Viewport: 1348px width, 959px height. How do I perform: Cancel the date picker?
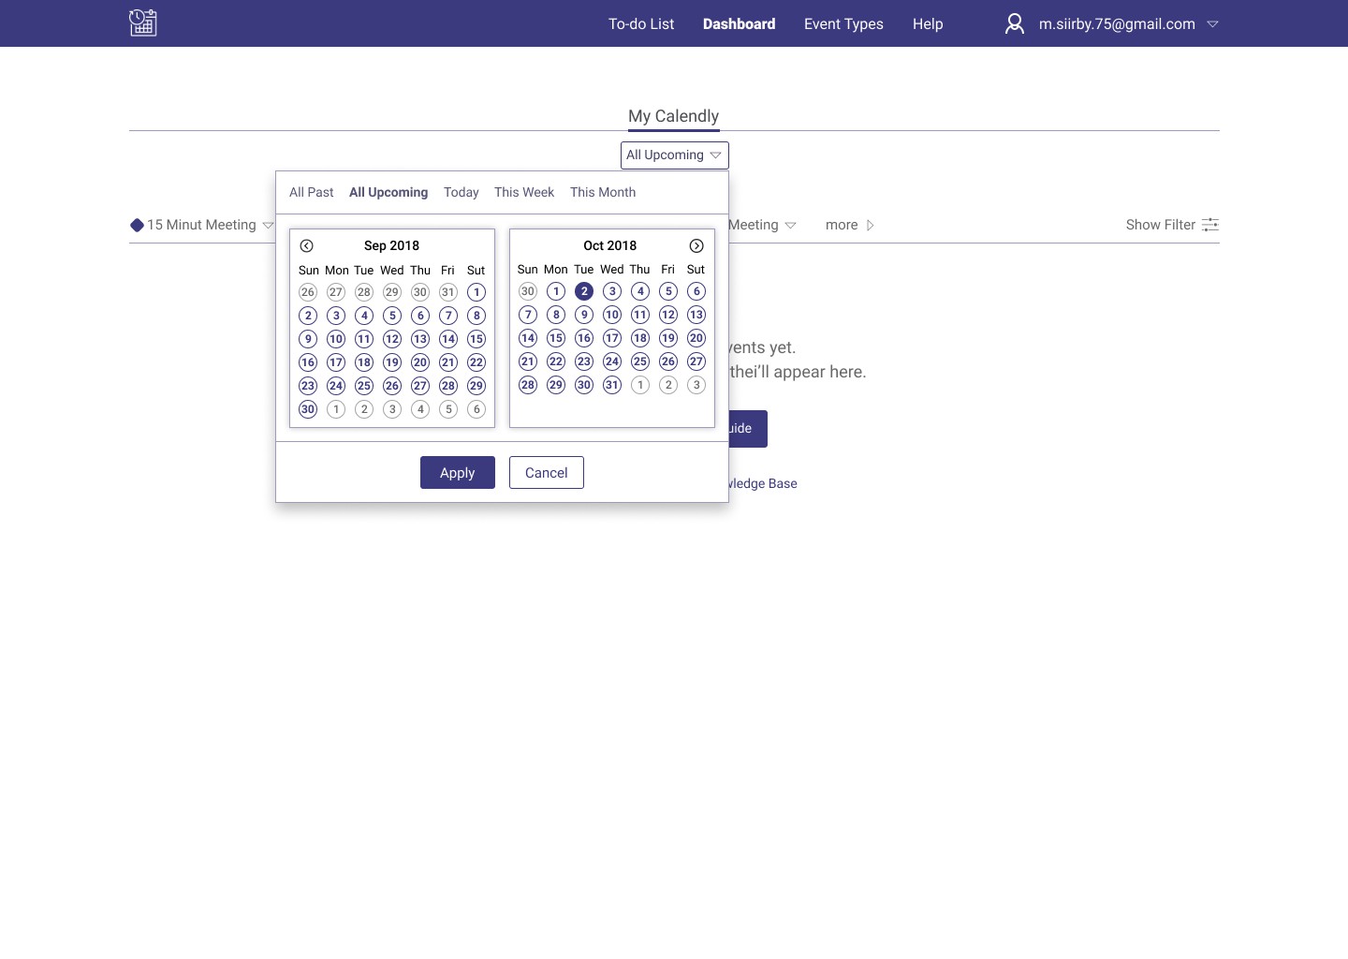click(547, 473)
